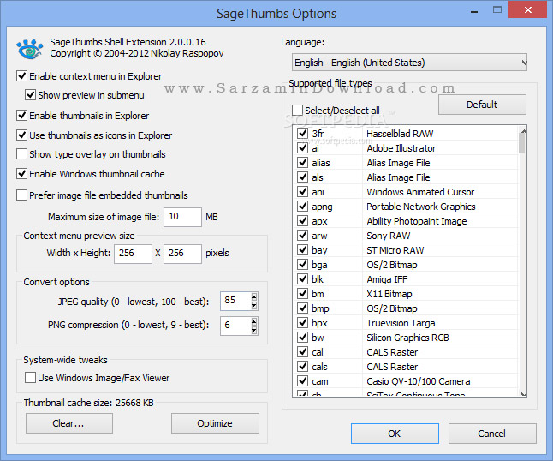The width and height of the screenshot is (553, 461).
Task: Check the Select/Deselect all box
Action: [x=297, y=110]
